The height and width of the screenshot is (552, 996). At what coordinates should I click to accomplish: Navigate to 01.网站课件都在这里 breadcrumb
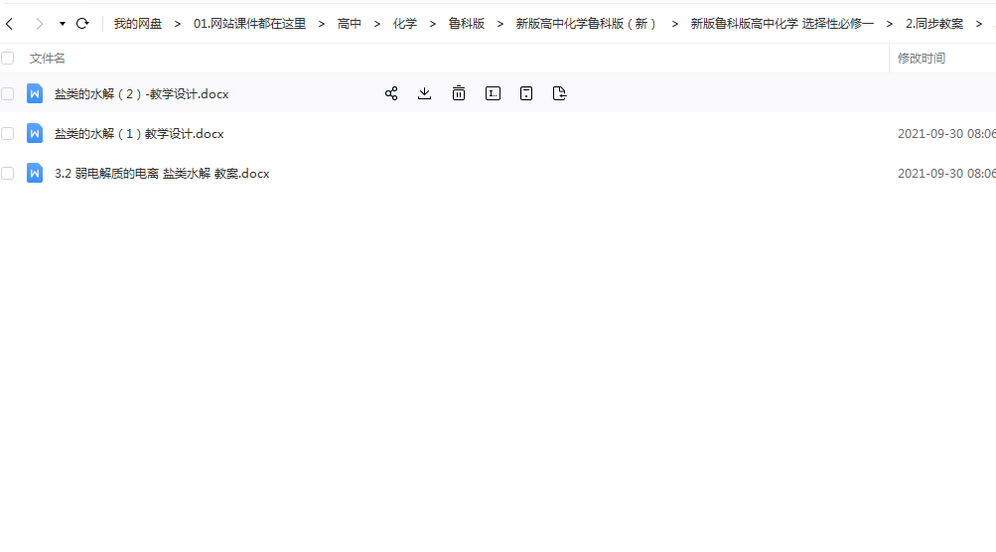(249, 24)
